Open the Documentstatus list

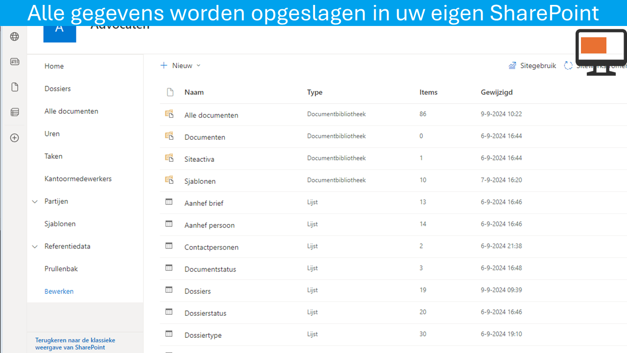[x=210, y=269]
